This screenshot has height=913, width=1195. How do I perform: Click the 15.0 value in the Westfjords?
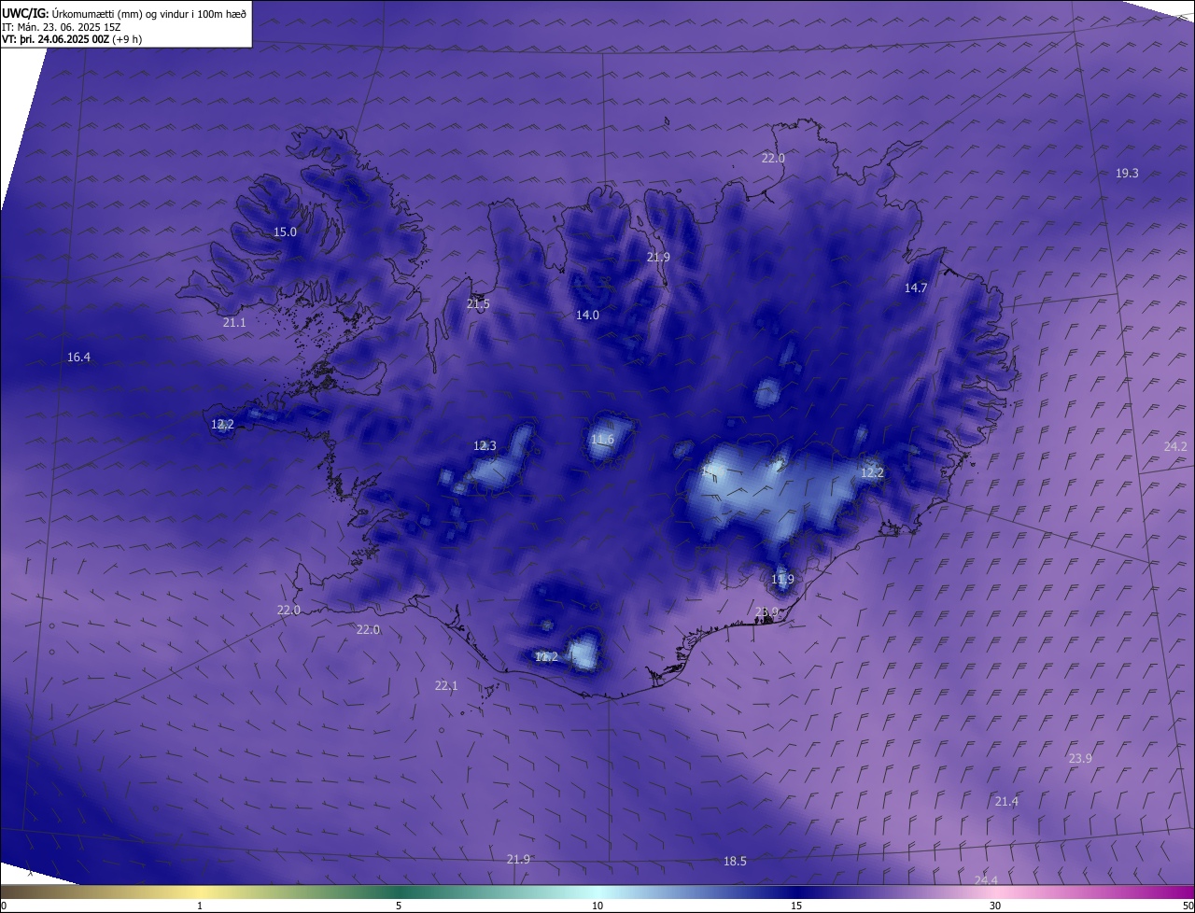(x=285, y=232)
